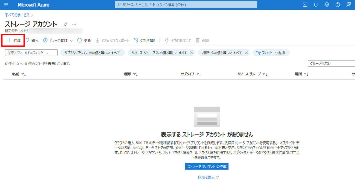The height and width of the screenshot is (184, 355).
Task: Sort by リソース グループ column header
Action: pos(252,74)
